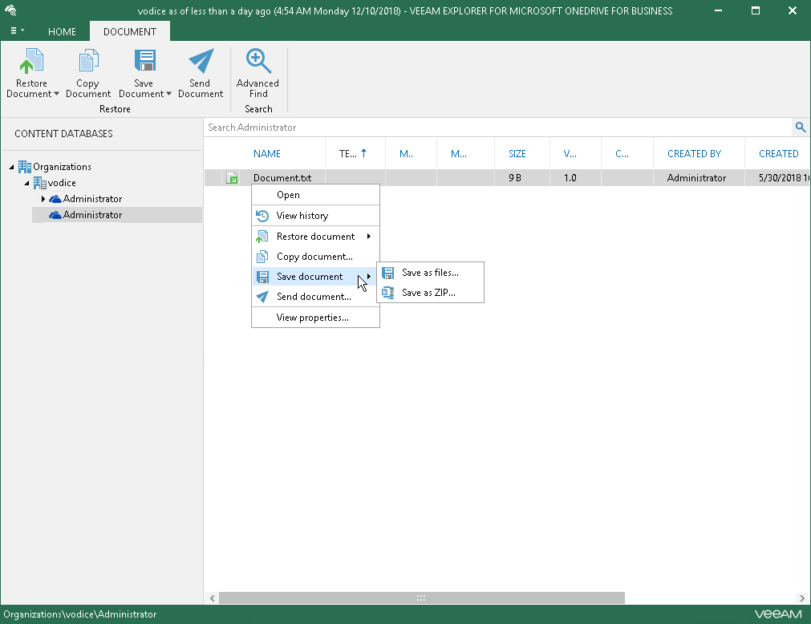Click the View history clock icon
Viewport: 811px width, 624px height.
tap(262, 216)
